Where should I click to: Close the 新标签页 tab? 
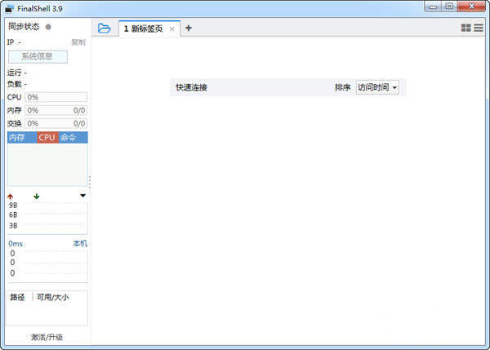pos(171,29)
